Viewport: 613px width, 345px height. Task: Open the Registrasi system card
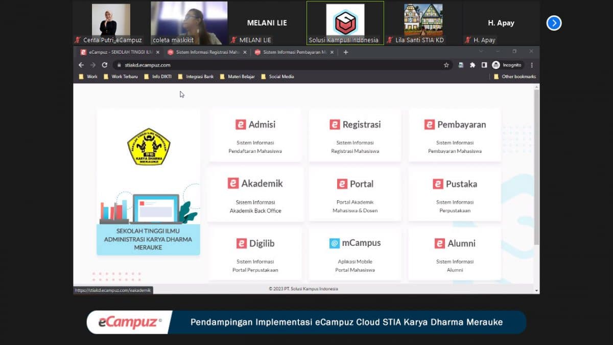(355, 135)
